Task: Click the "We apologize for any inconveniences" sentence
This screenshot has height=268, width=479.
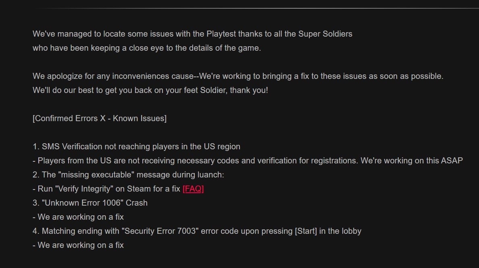Action: tap(113, 76)
